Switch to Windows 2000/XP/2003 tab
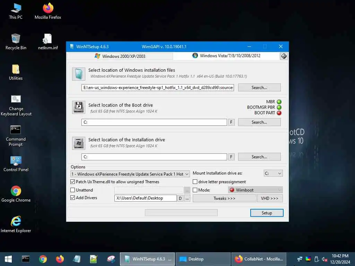Image resolution: width=355 pixels, height=266 pixels. tap(120, 56)
